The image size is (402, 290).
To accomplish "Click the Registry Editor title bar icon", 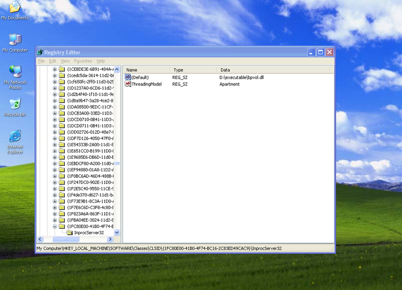I will click(x=40, y=52).
